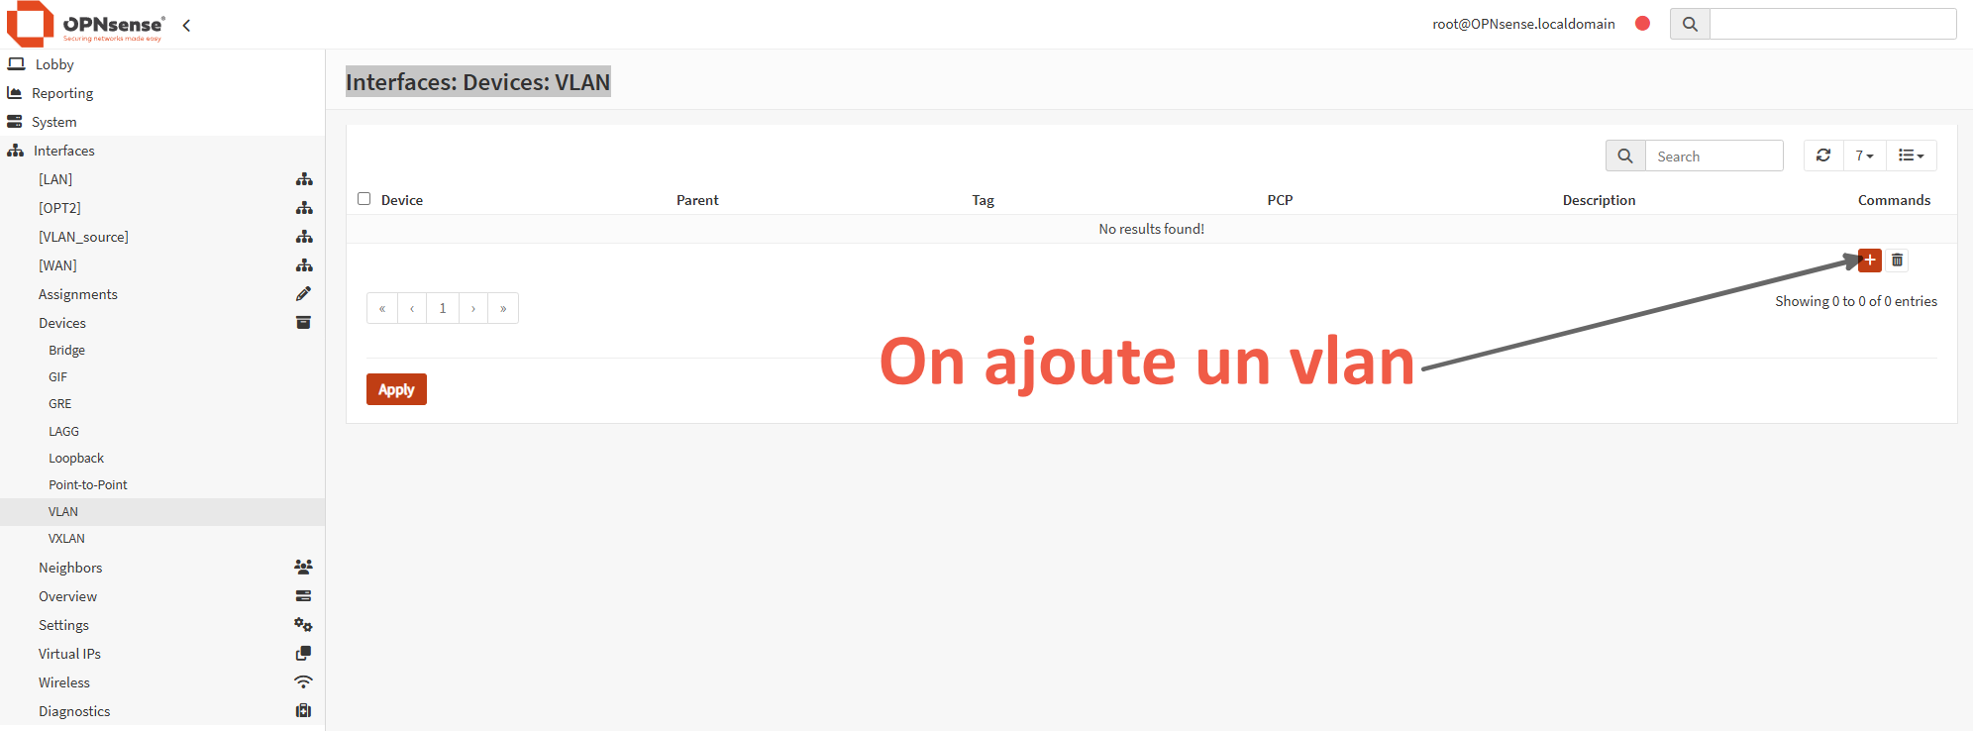1973x731 pixels.
Task: Refresh the VLAN table with reload icon
Action: (x=1822, y=156)
